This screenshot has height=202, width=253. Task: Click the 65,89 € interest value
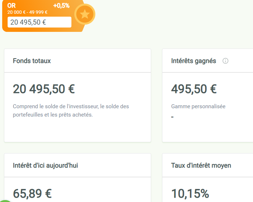click(32, 193)
